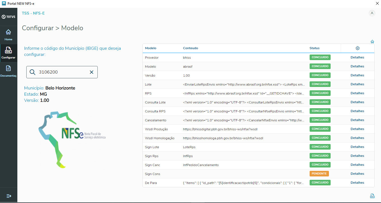
Task: Open the Home section in sidebar
Action: tap(8, 35)
